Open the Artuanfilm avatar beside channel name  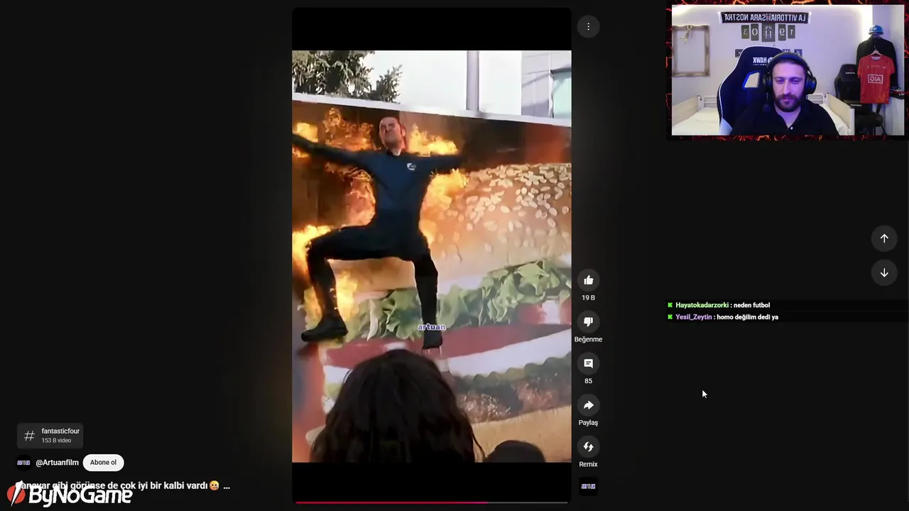click(23, 463)
